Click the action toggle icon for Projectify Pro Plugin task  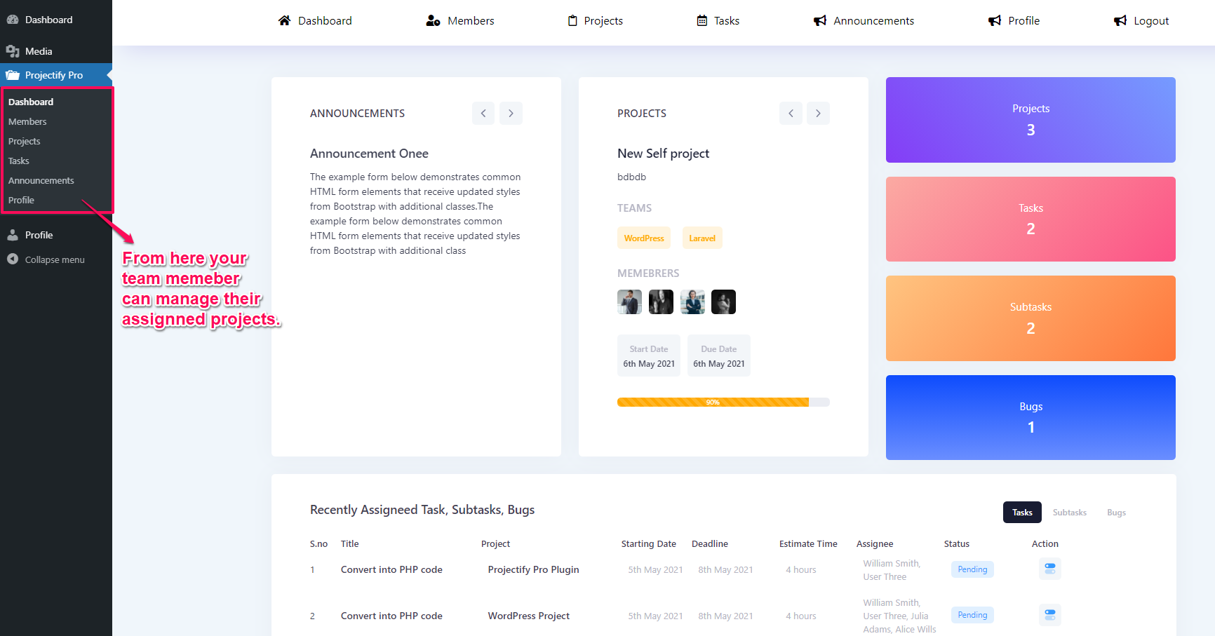[1049, 569]
